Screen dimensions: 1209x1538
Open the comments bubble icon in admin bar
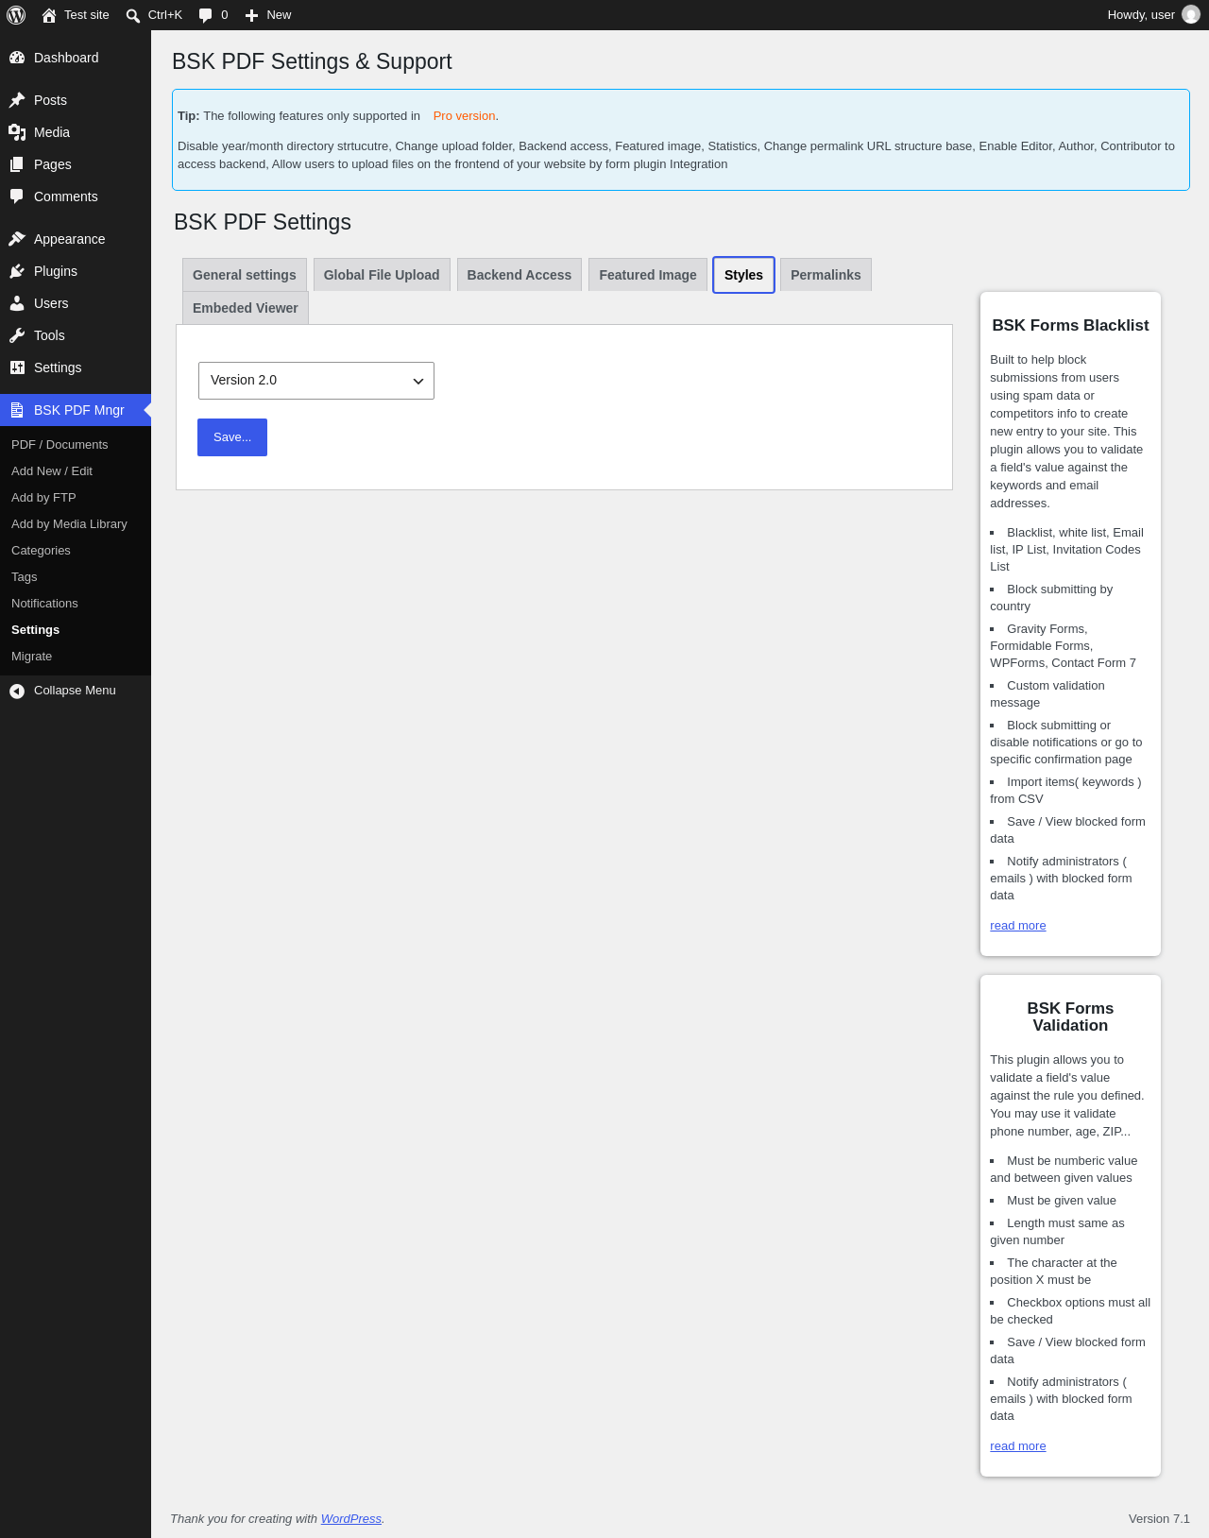tap(206, 15)
